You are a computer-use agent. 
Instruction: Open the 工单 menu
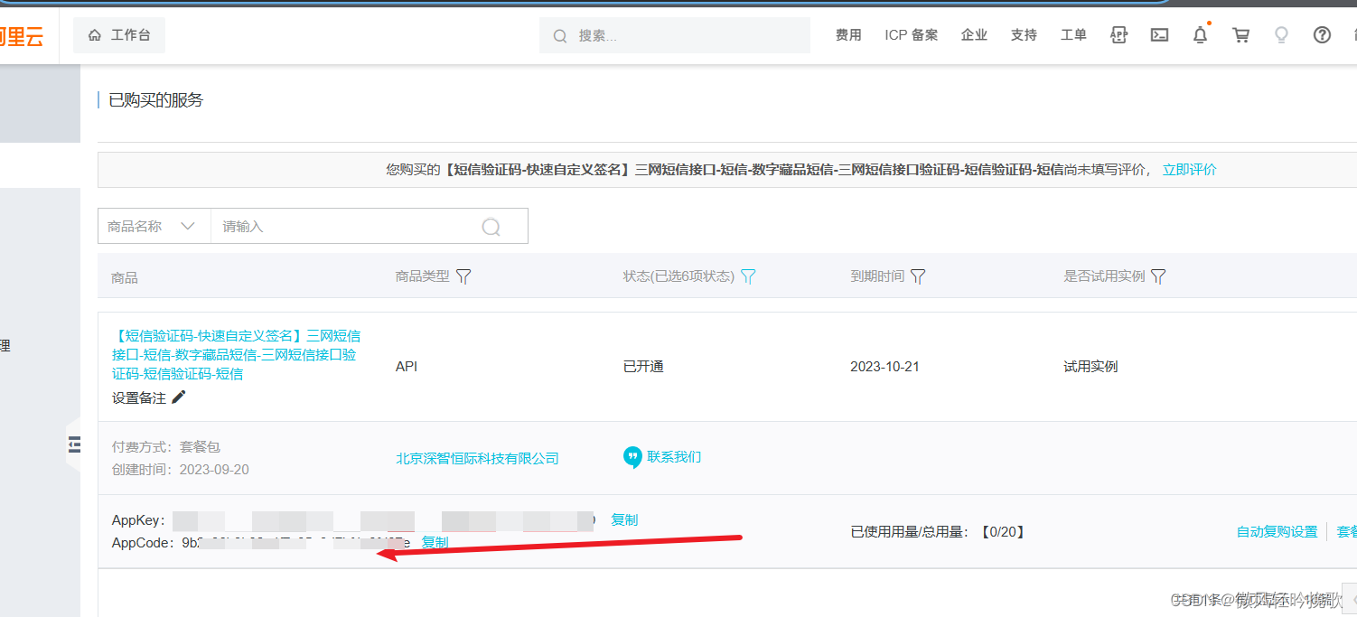tap(1073, 35)
